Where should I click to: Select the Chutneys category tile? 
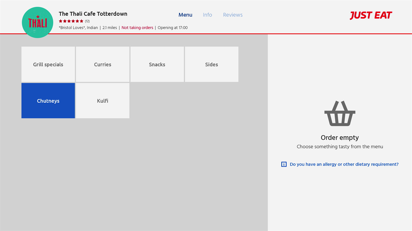pyautogui.click(x=48, y=101)
